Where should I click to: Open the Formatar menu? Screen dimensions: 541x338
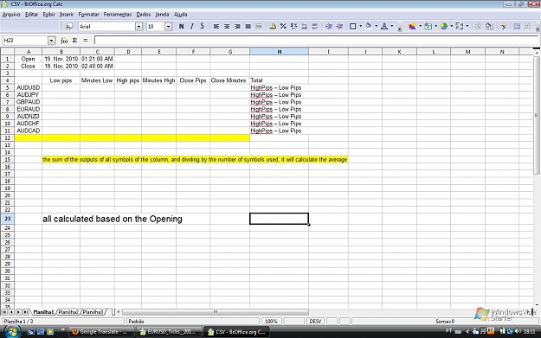88,15
